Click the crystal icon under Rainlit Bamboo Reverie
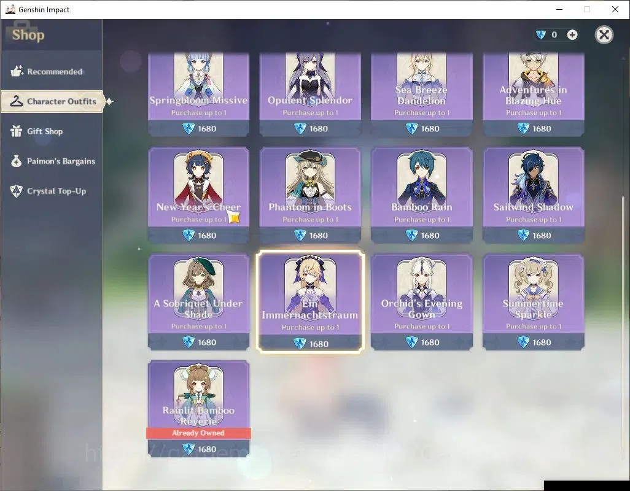The image size is (630, 491). click(x=189, y=449)
